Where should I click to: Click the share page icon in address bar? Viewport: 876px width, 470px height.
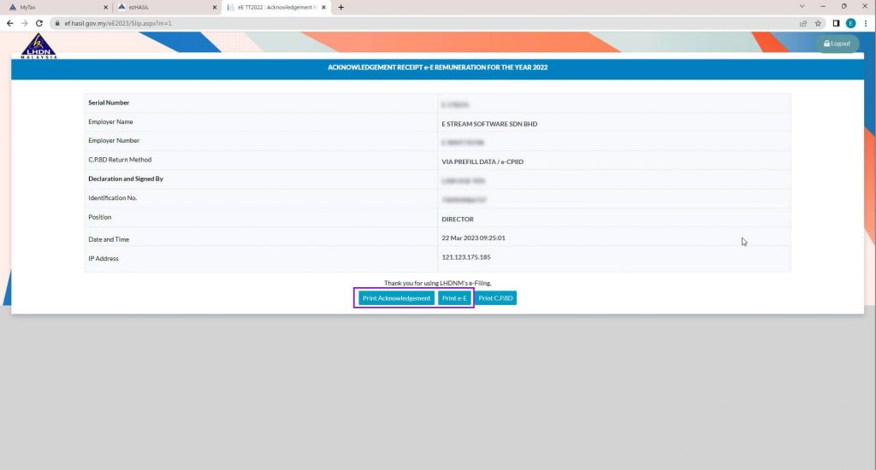803,23
